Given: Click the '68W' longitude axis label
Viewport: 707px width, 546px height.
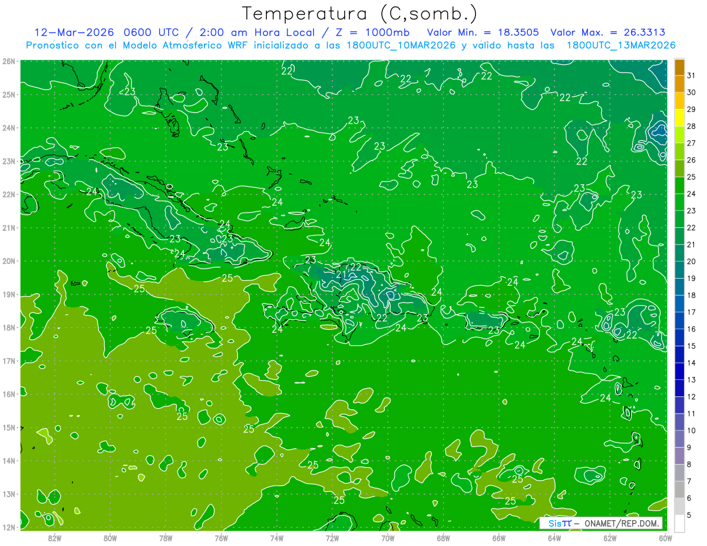Looking at the screenshot, I should (x=444, y=538).
